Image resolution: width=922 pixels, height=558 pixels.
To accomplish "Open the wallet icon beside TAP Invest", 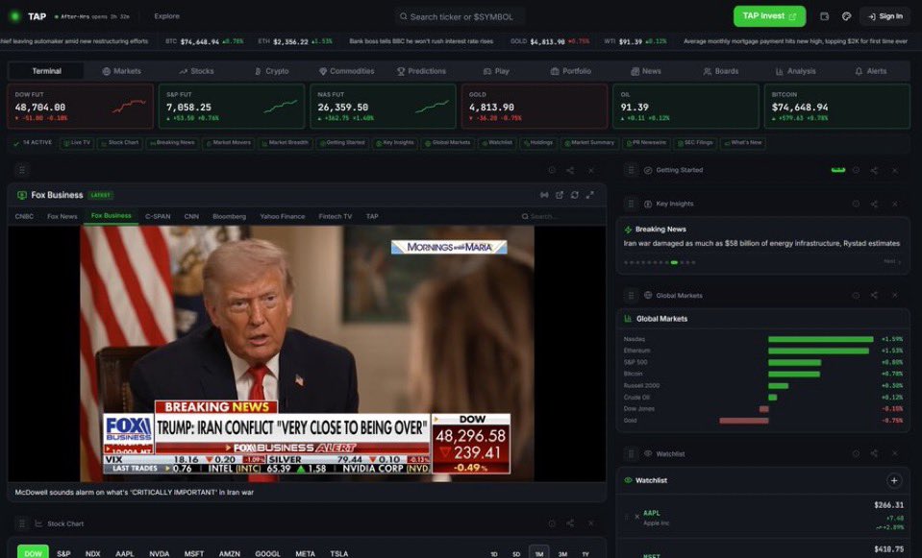I will [x=824, y=16].
